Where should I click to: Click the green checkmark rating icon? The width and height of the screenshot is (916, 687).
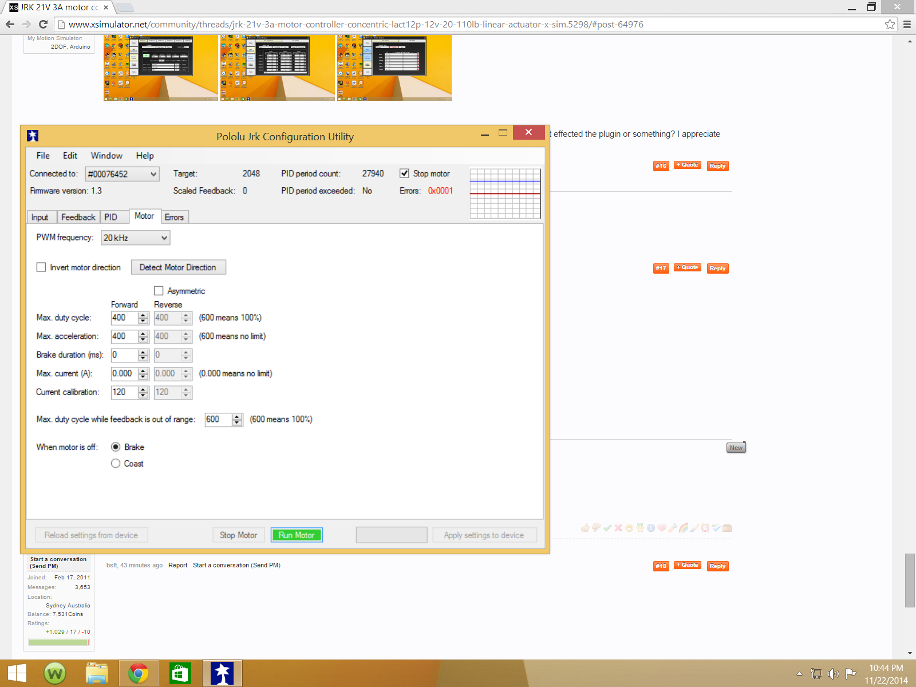[x=607, y=528]
